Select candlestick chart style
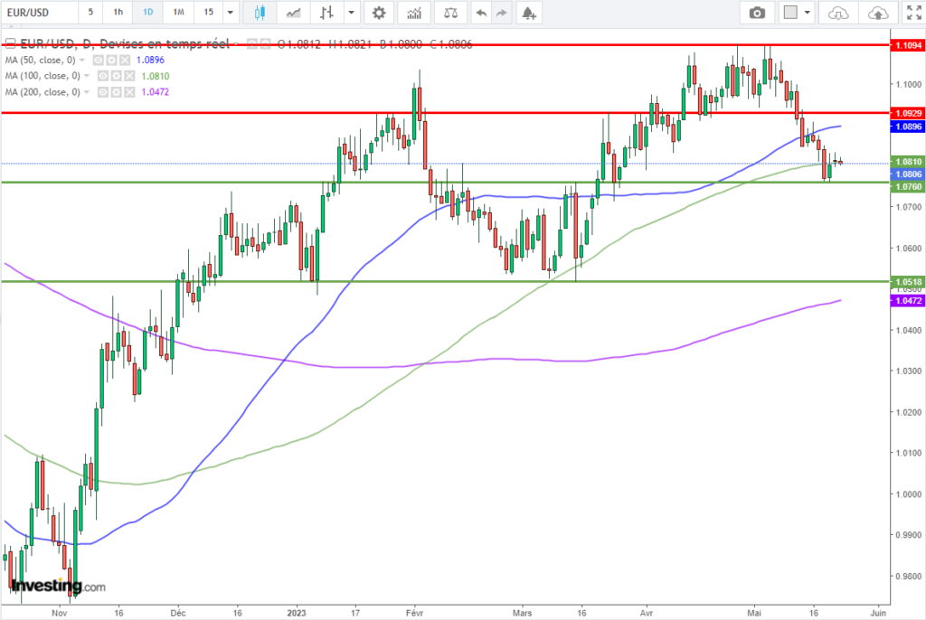 click(260, 13)
